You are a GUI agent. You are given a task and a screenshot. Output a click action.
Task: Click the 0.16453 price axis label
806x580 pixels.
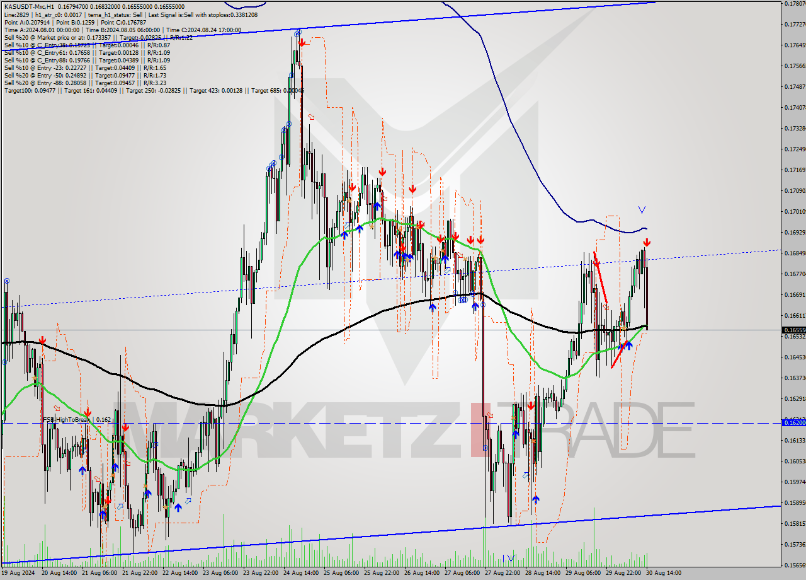[795, 357]
